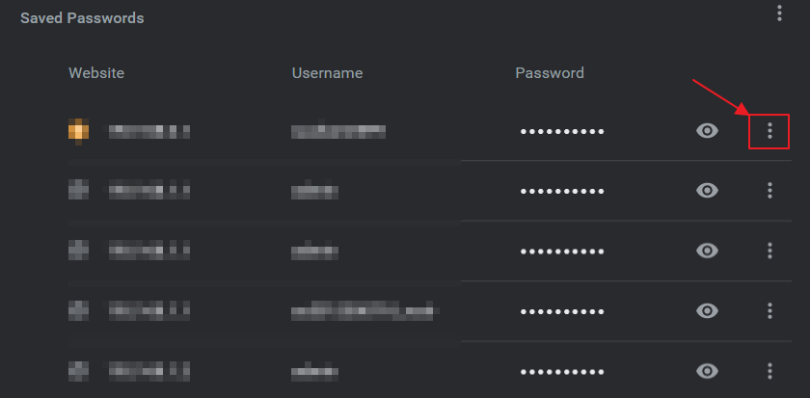810x398 pixels.
Task: Open more actions for fourth password row
Action: tap(769, 310)
